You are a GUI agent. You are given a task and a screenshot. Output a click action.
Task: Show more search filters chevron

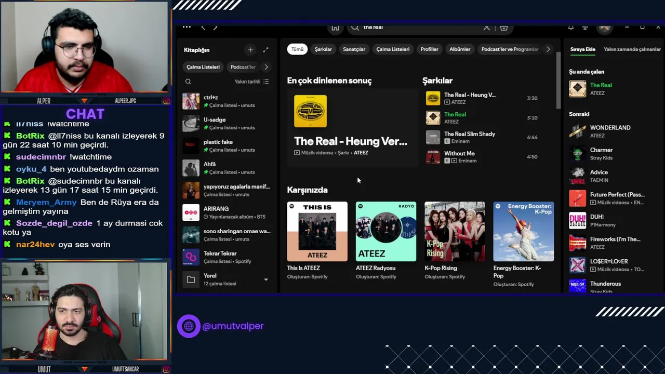tap(548, 49)
